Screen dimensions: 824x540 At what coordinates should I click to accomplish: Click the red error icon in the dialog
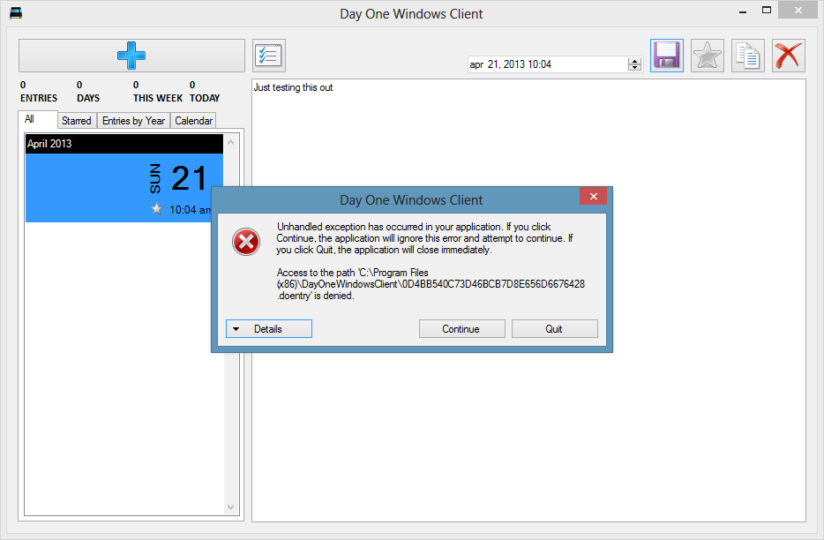246,242
